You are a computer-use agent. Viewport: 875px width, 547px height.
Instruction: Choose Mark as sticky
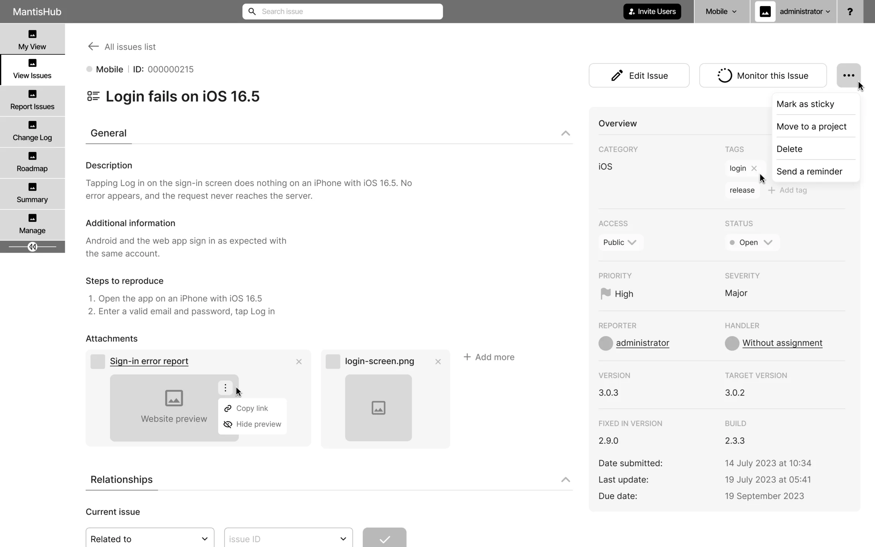tap(816, 104)
